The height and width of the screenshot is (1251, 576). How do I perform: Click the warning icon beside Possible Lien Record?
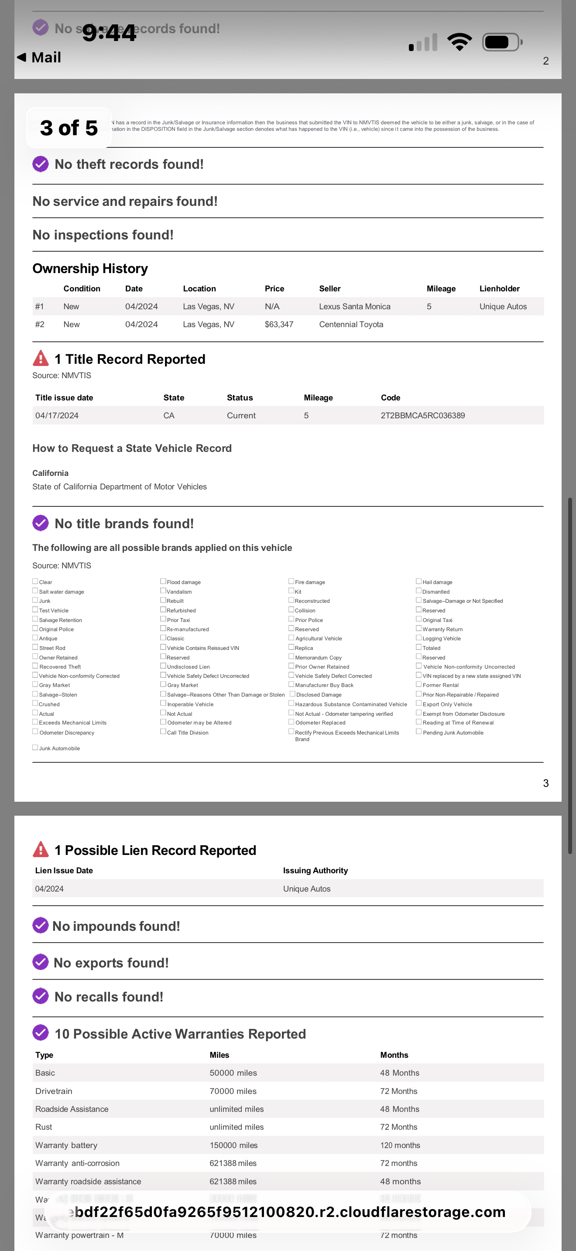(40, 849)
